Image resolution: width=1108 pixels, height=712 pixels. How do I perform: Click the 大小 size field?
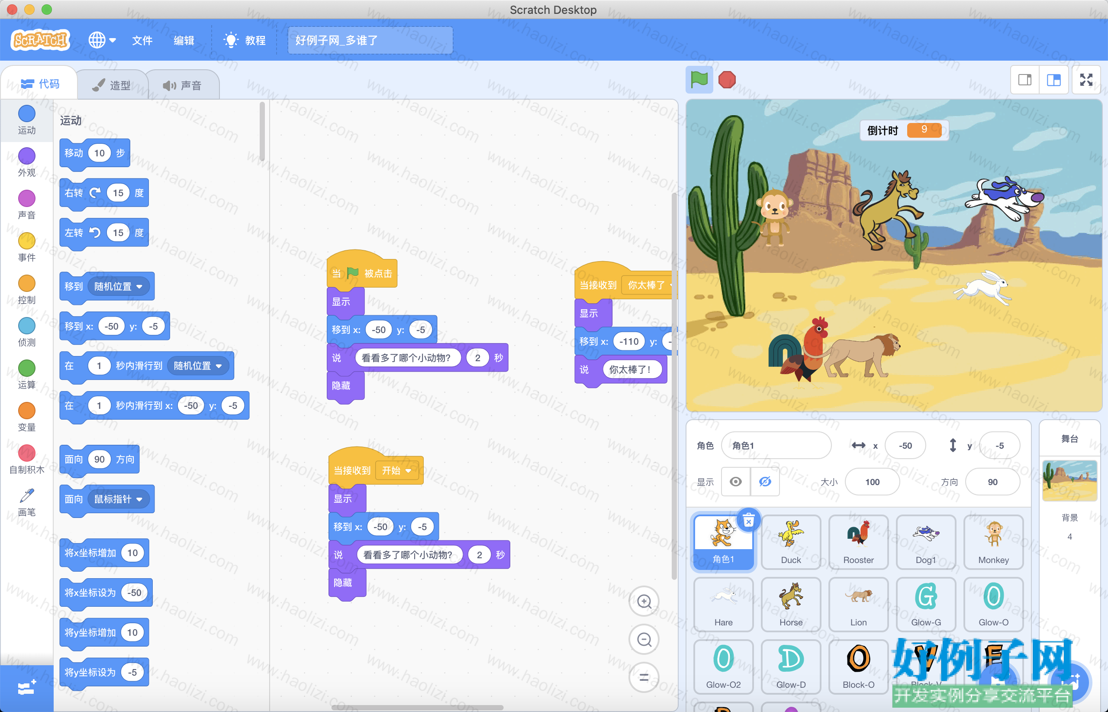873,482
